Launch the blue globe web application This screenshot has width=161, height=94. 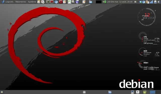[x=77, y=2]
